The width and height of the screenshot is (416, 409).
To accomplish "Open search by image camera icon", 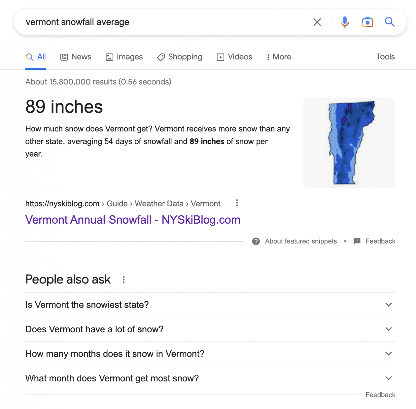I will tap(367, 22).
